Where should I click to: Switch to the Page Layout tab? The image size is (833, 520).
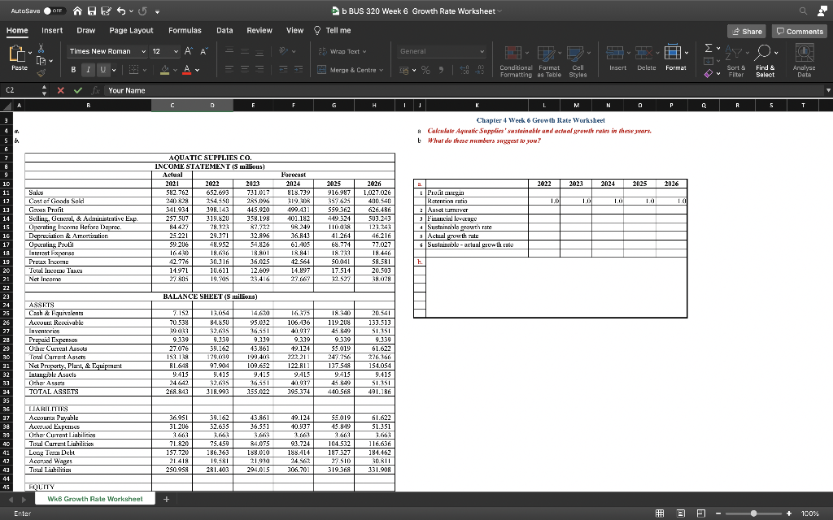131,30
